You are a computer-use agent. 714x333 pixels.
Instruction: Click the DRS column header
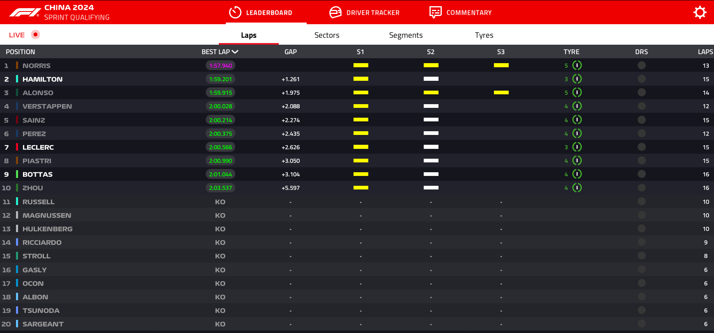(641, 52)
